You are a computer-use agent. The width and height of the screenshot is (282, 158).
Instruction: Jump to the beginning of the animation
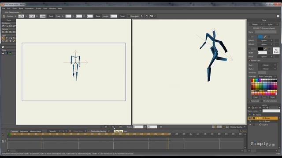[x=106, y=127]
